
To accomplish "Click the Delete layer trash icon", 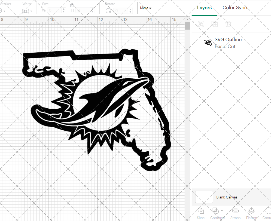I will (x=228, y=24).
